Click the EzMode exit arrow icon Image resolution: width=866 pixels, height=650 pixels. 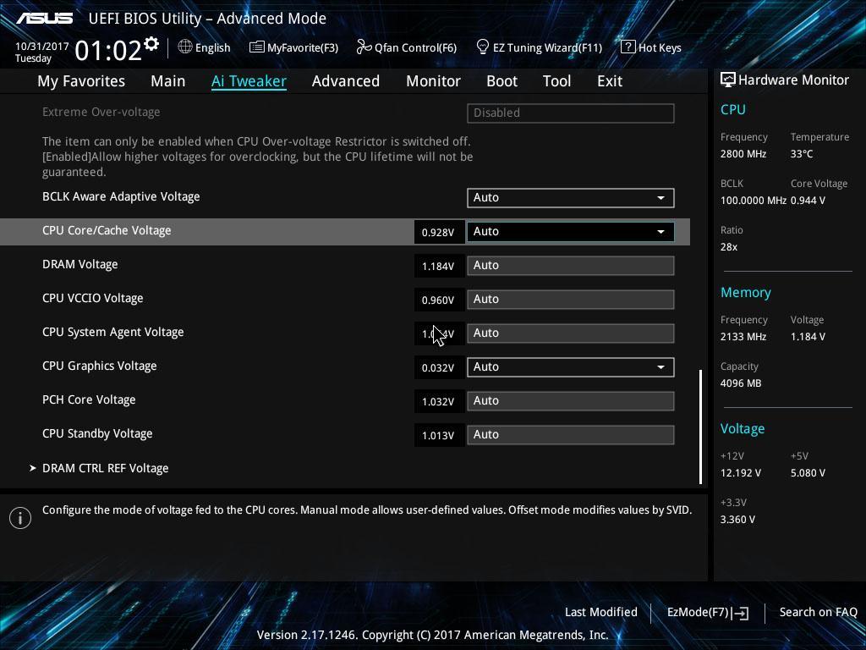(740, 613)
